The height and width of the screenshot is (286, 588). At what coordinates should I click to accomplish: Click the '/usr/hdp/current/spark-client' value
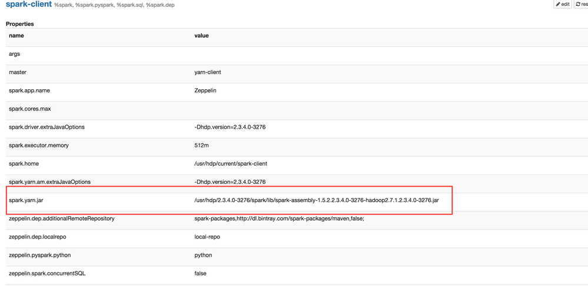(231, 164)
